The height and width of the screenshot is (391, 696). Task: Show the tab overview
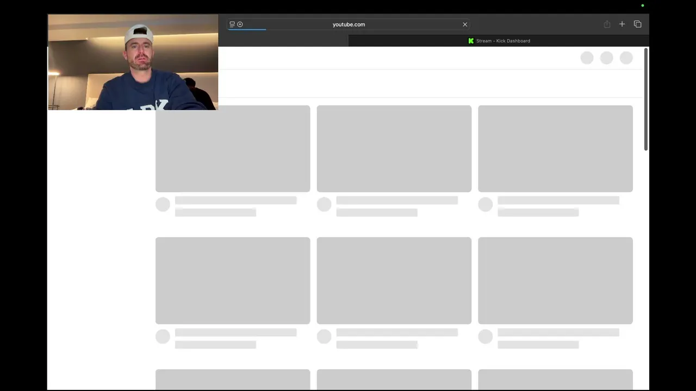(x=638, y=24)
